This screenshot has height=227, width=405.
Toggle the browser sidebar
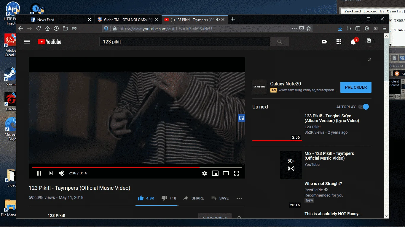coord(358,29)
